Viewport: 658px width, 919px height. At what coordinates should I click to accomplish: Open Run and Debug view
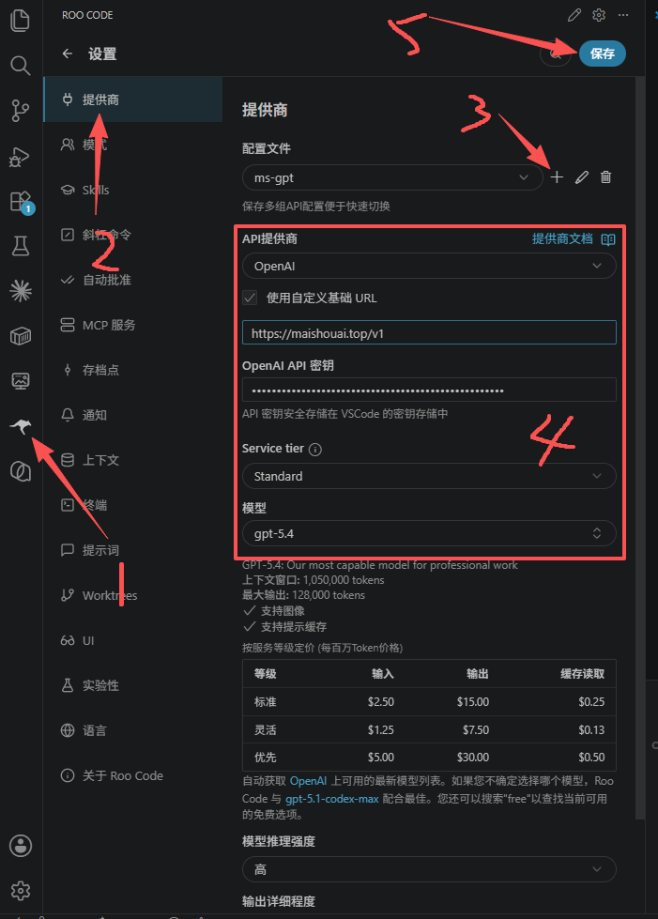tap(21, 156)
